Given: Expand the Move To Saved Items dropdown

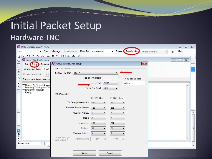Looking at the screenshot, I should [112, 52].
